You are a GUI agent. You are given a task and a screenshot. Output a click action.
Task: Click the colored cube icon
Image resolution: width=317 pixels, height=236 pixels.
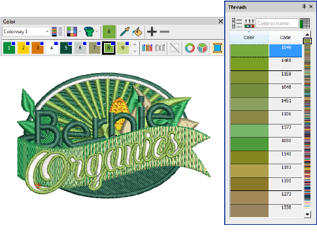tap(203, 48)
